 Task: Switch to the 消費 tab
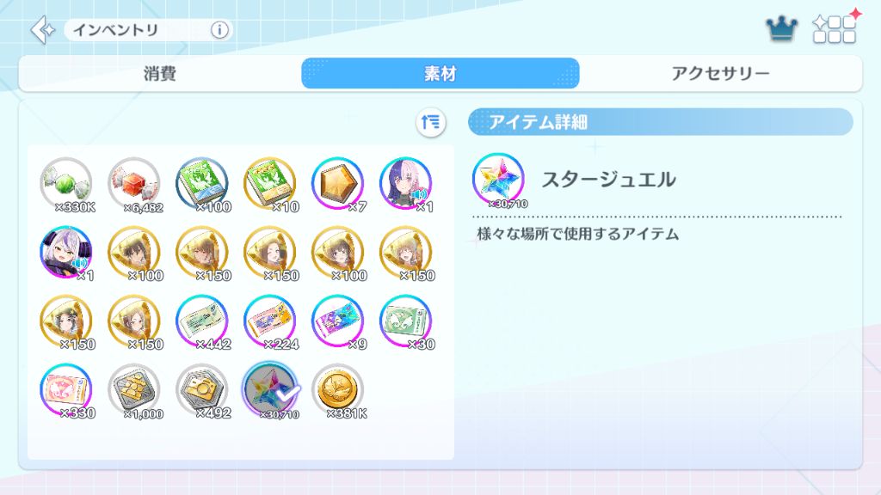pos(160,74)
